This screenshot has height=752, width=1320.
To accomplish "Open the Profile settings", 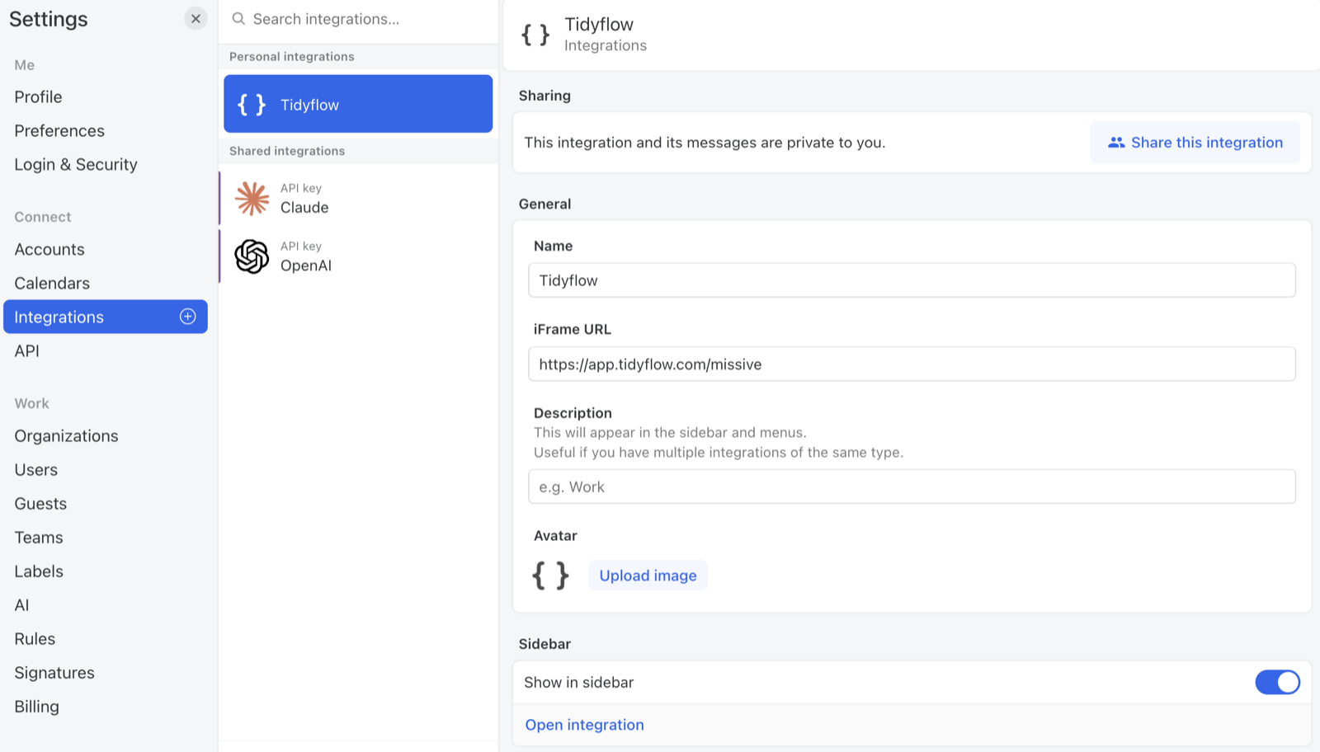I will 38,97.
